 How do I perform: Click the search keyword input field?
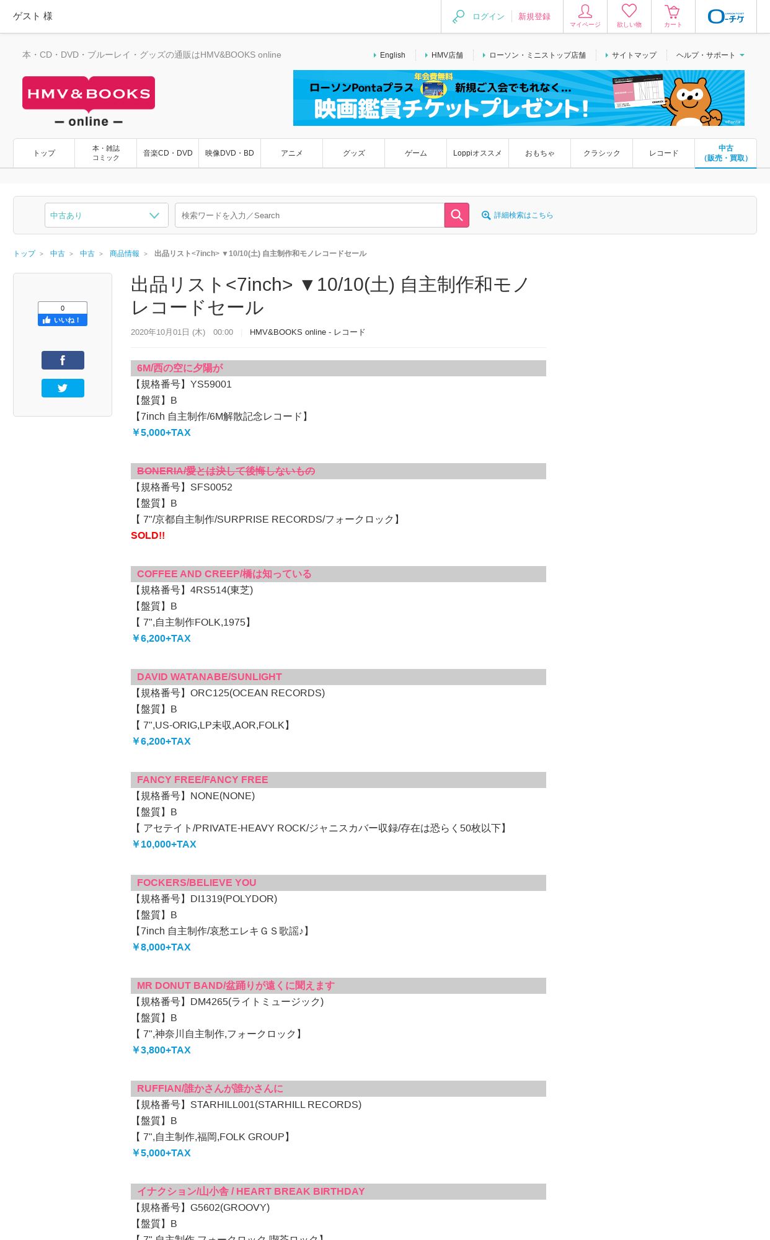click(x=310, y=215)
